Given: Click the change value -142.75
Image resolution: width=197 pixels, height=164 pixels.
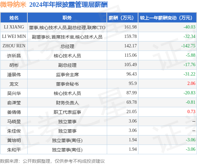Looking at the screenshot, I should pyautogui.click(x=188, y=46).
